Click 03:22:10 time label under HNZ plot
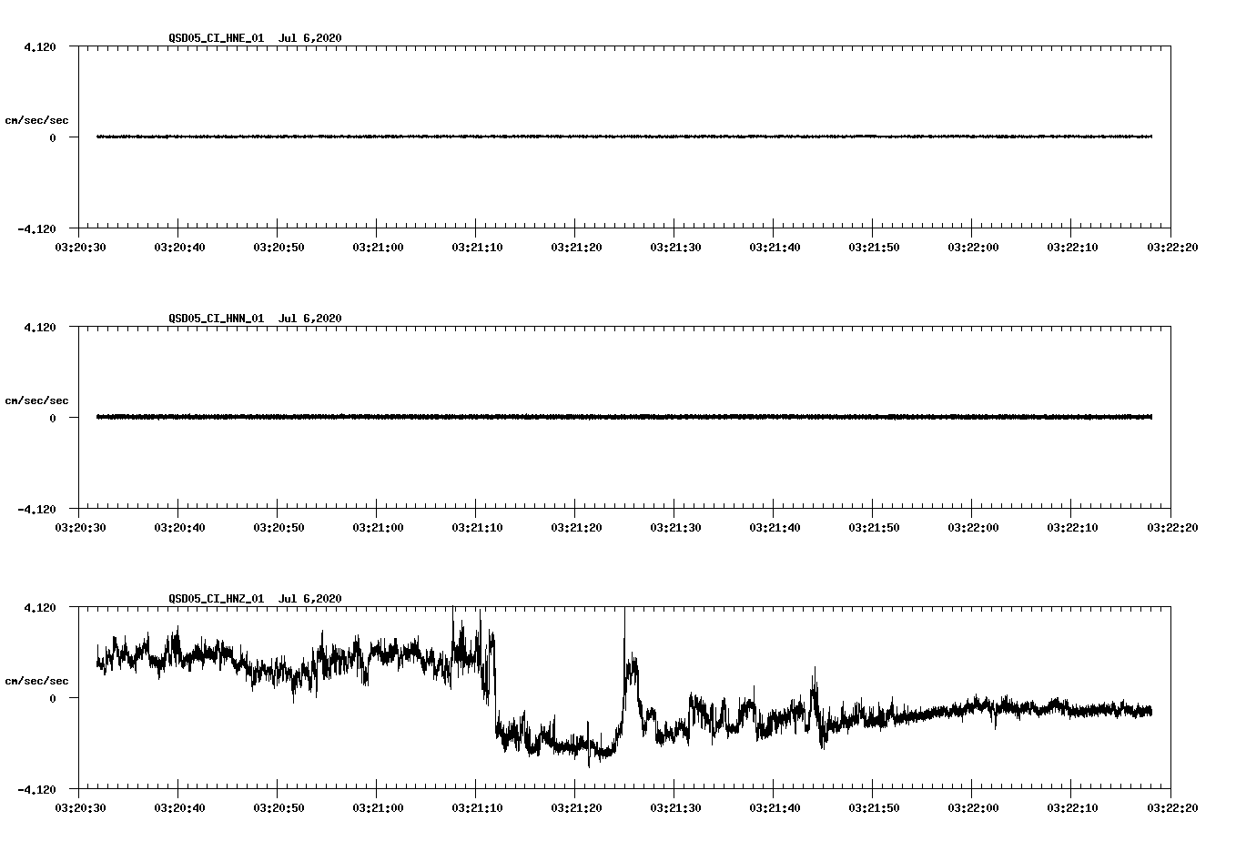1236x841 pixels. pyautogui.click(x=1071, y=807)
